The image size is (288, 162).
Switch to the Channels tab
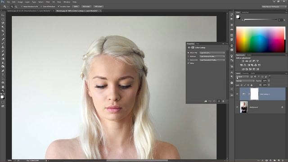pos(245,73)
